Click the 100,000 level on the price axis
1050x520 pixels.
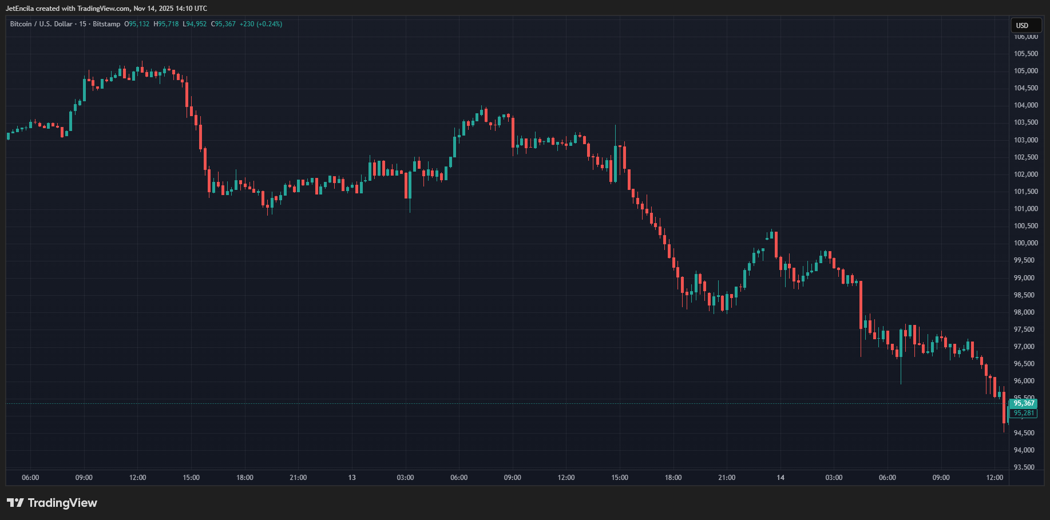coord(1025,243)
